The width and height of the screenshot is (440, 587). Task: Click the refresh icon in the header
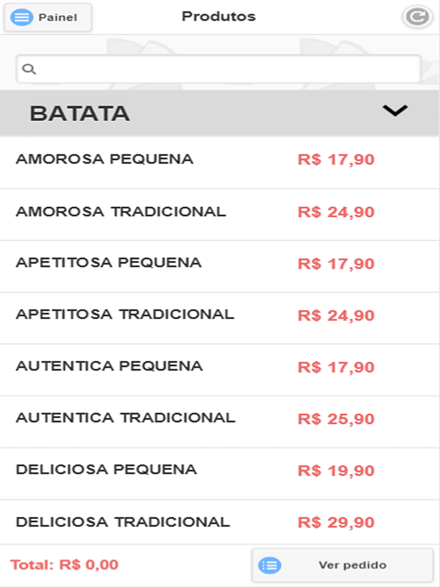[417, 17]
